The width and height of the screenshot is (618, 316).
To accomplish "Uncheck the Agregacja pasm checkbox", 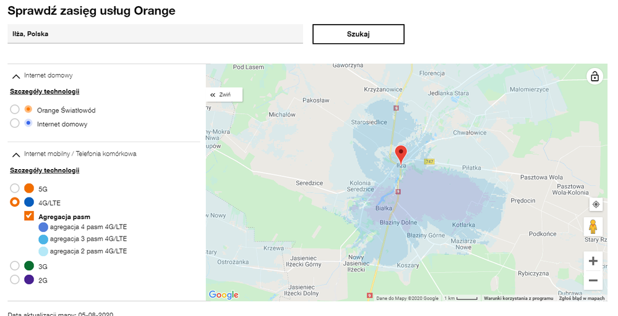I will point(29,216).
